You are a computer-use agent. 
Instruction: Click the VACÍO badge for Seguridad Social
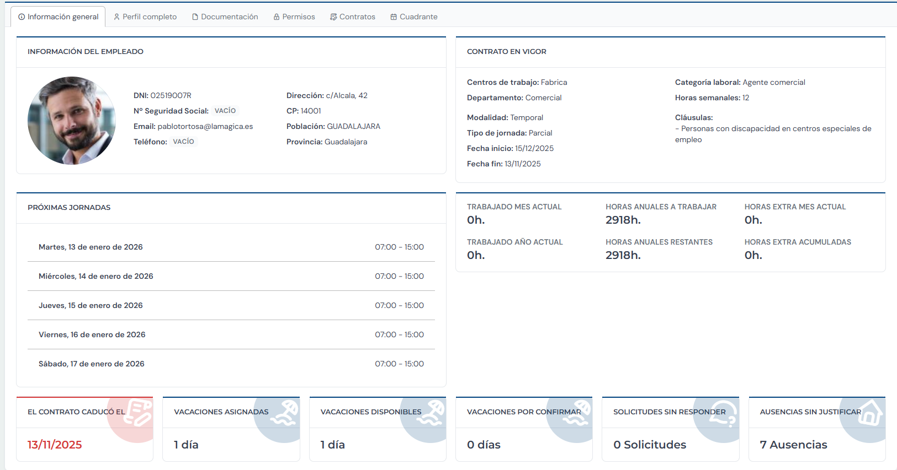(225, 111)
